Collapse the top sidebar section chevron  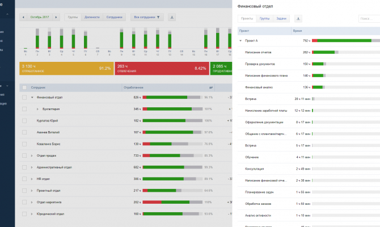pyautogui.click(x=7, y=14)
